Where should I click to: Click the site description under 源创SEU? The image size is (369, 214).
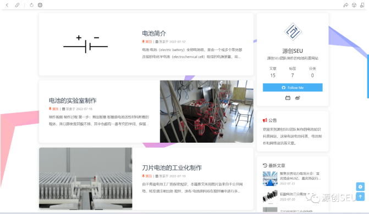pyautogui.click(x=293, y=58)
